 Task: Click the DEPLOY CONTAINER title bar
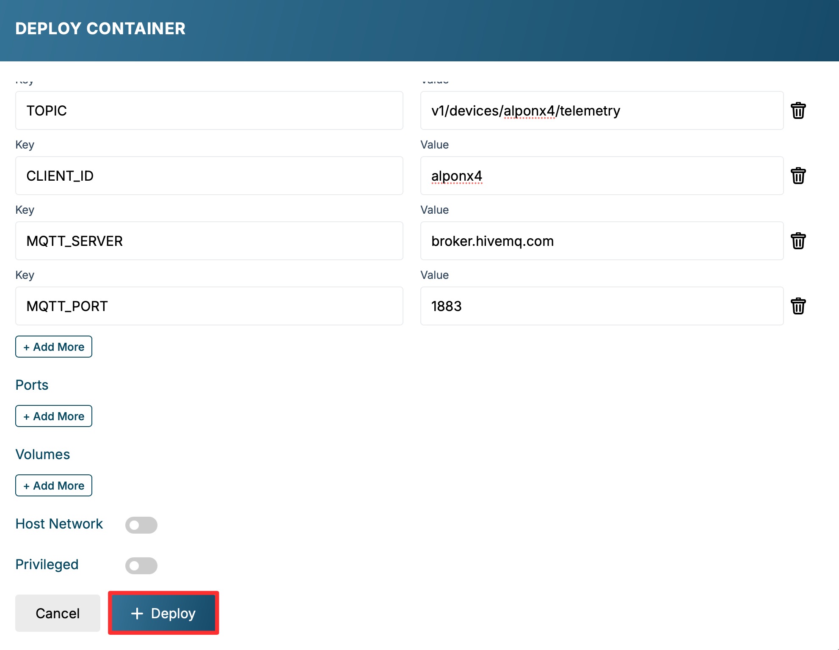click(100, 28)
